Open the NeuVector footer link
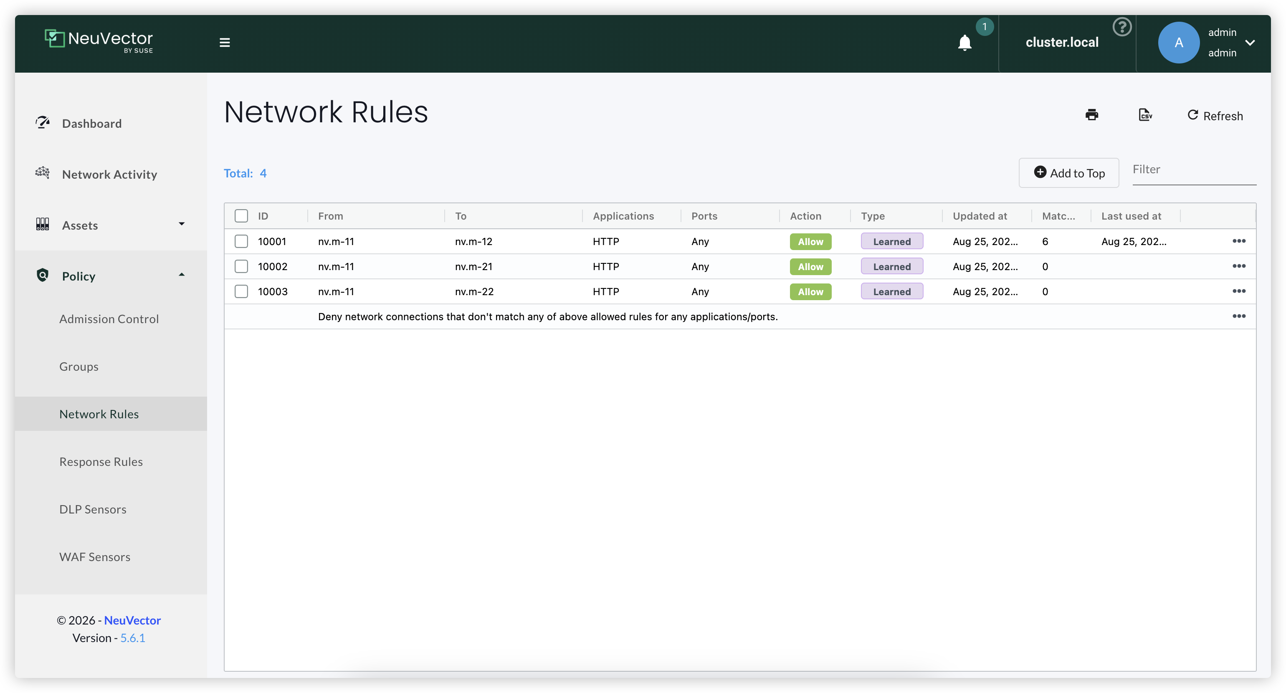 pyautogui.click(x=132, y=620)
